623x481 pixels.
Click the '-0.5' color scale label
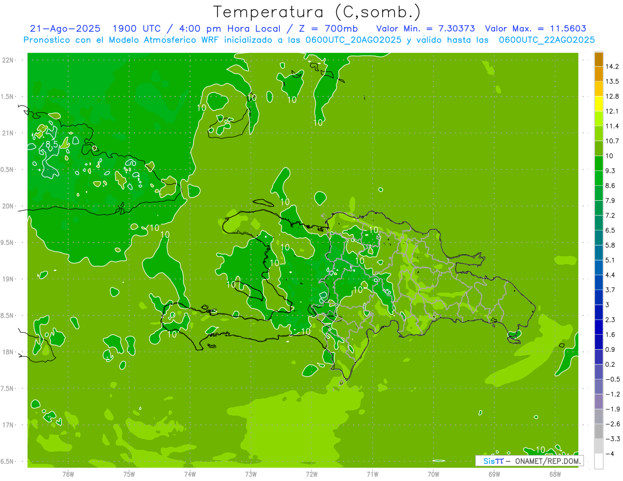(x=613, y=380)
